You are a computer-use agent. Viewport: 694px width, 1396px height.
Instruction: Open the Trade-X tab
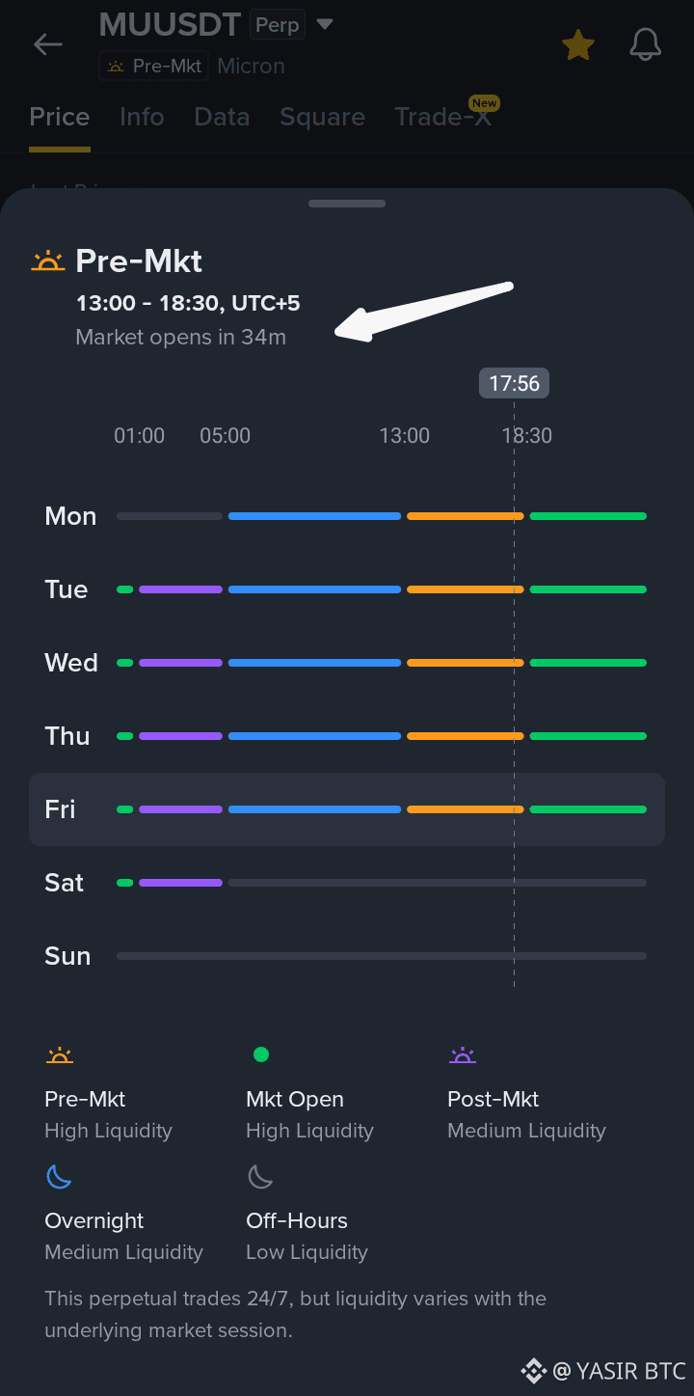(443, 117)
